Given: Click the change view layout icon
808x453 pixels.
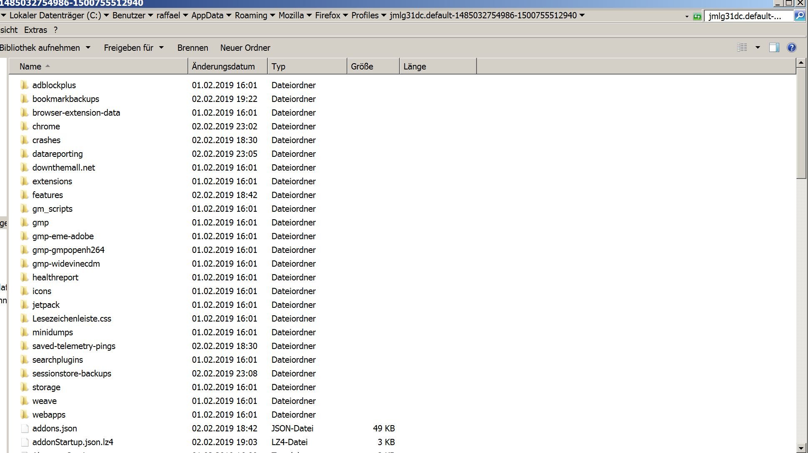Looking at the screenshot, I should tap(742, 47).
